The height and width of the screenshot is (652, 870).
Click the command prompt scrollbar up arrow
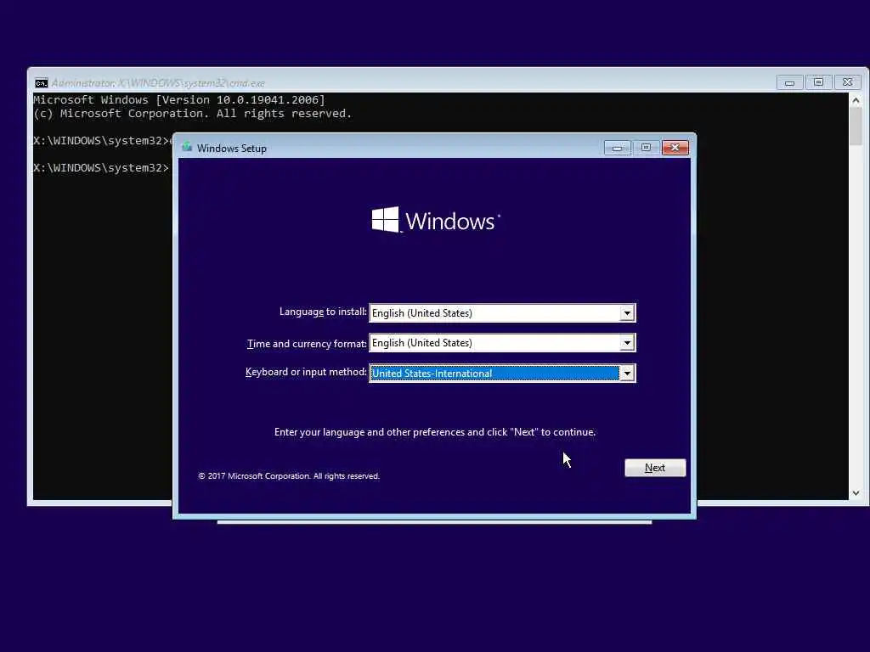pyautogui.click(x=856, y=100)
